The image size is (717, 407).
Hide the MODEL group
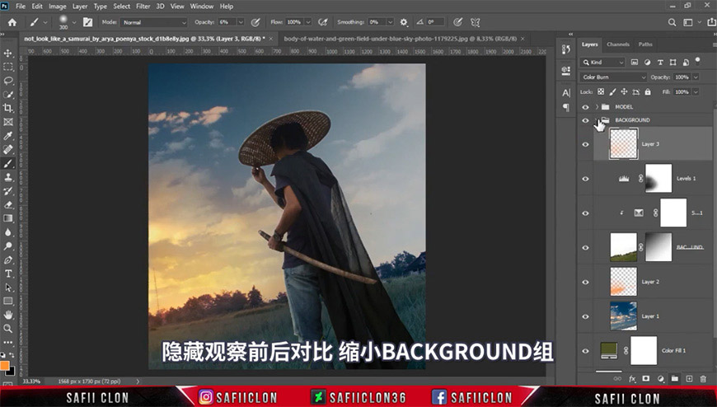(585, 107)
